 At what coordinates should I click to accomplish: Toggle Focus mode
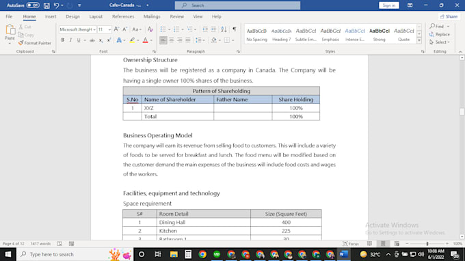coord(351,243)
